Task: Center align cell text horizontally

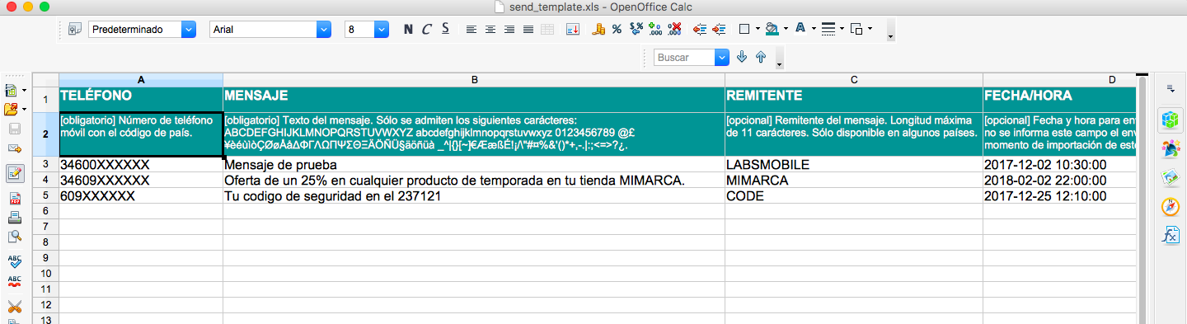Action: point(490,29)
